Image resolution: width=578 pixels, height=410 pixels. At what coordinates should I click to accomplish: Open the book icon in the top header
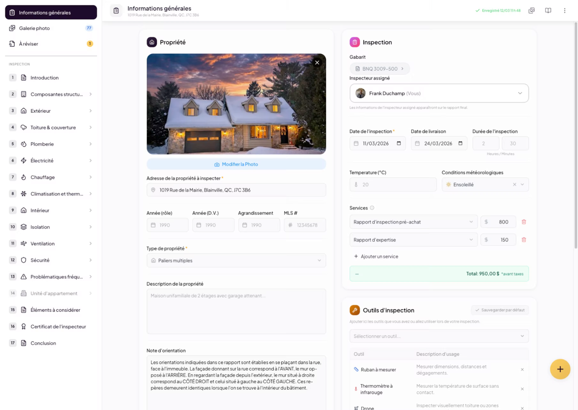[x=548, y=11]
